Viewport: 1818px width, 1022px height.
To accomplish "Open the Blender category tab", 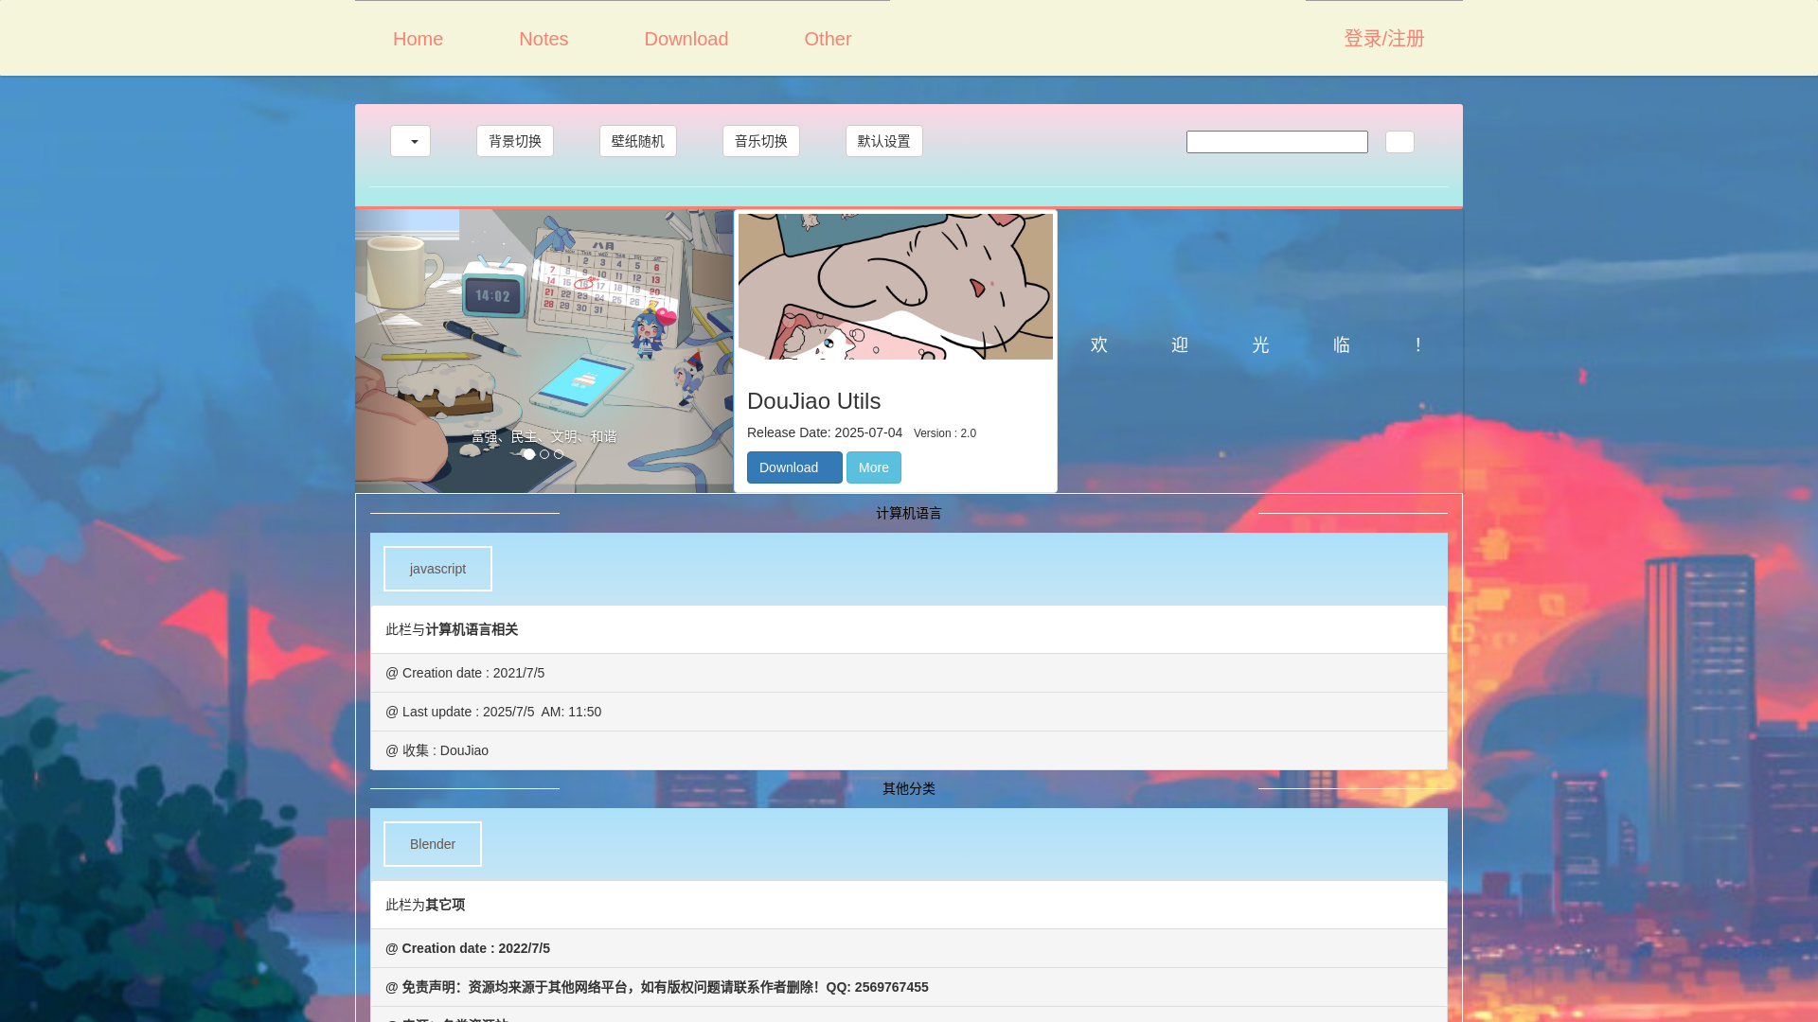I will [x=433, y=844].
